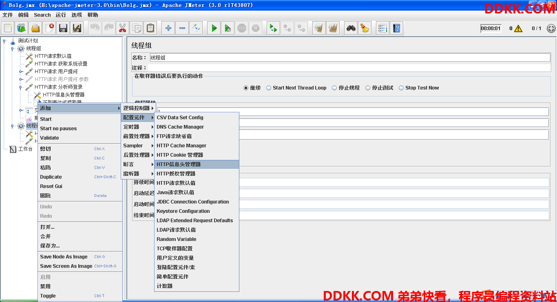
Task: Open the 定时器 submenu
Action: [x=138, y=127]
